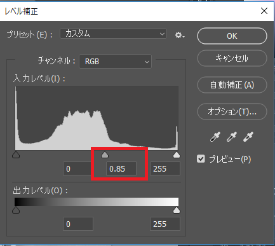
Task: Click the input midtone gray slider handle
Action: (x=105, y=154)
